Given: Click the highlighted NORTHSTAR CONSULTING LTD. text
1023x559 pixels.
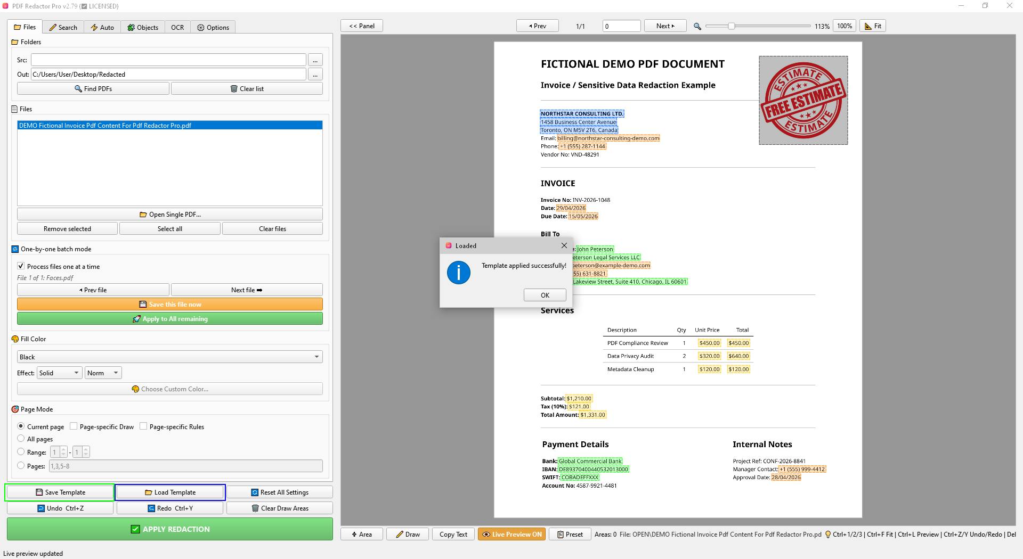Looking at the screenshot, I should (582, 114).
